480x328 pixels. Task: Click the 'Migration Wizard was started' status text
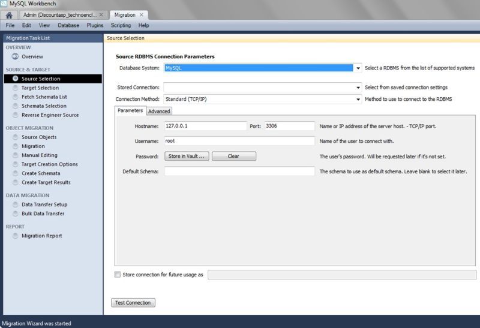coord(37,323)
